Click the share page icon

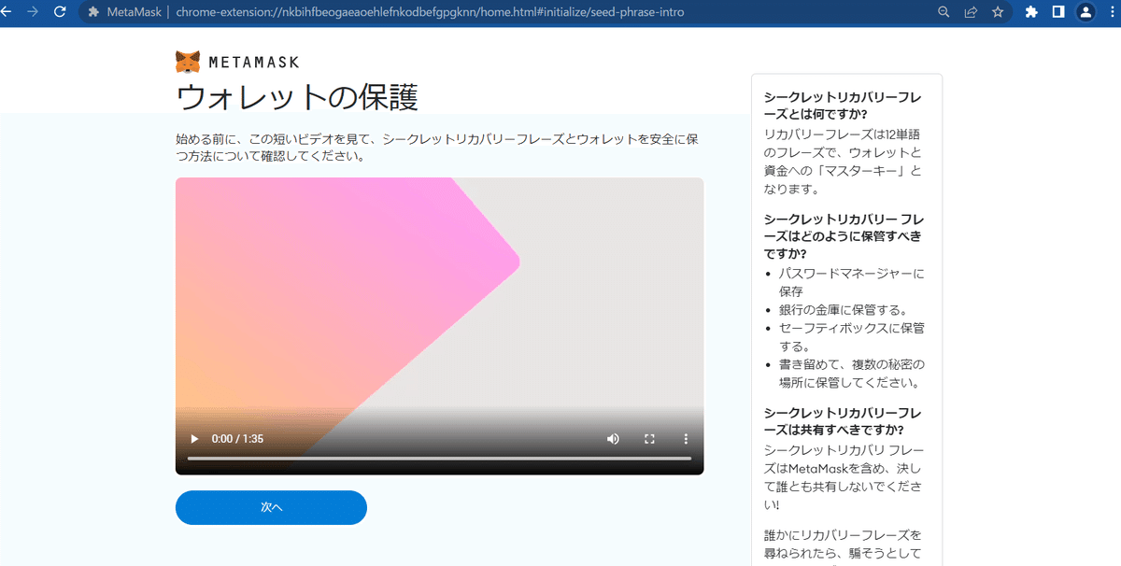[971, 12]
